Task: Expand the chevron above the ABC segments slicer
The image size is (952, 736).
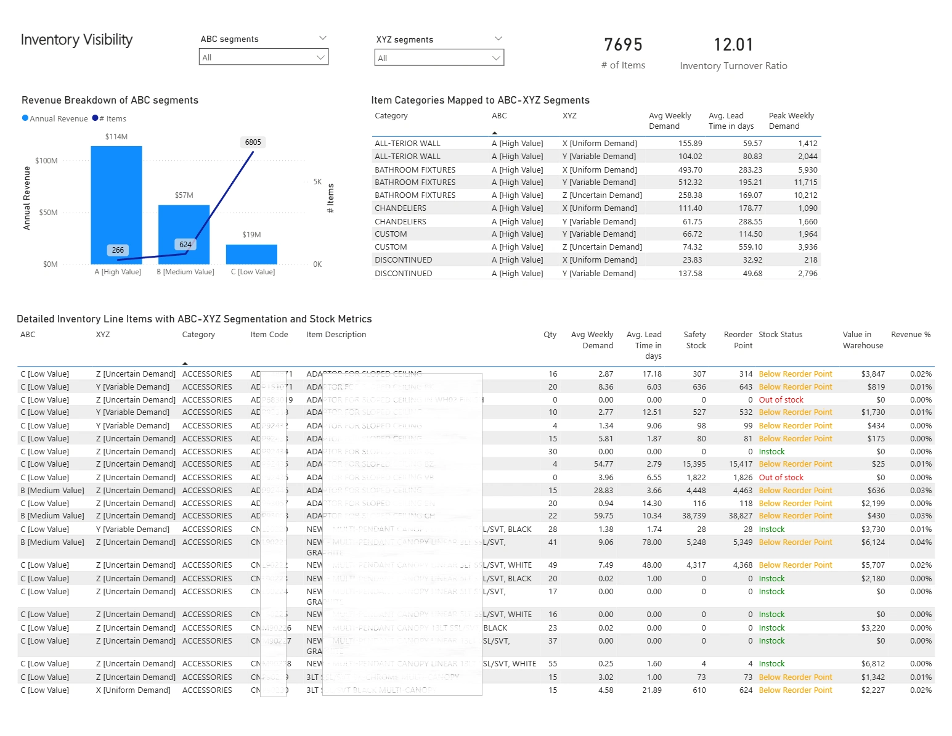Action: (323, 38)
